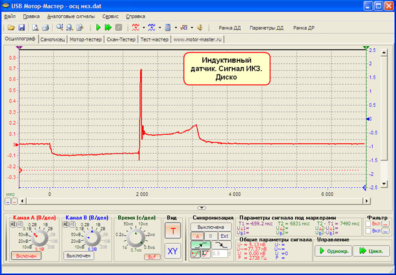Open the red waveform icon dropdown arrow
This screenshot has height=275, width=396.
(x=143, y=28)
